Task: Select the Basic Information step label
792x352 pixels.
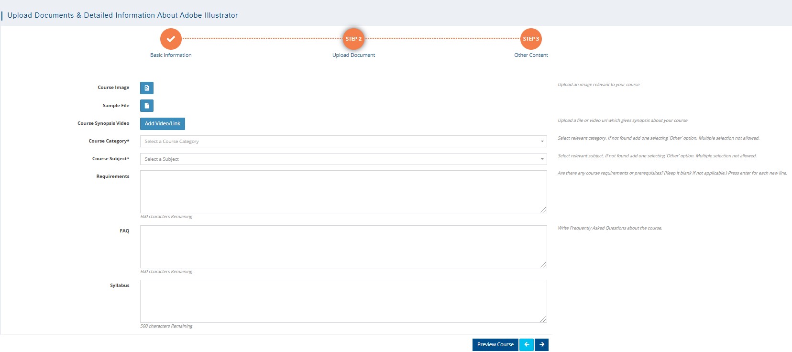Action: [171, 55]
